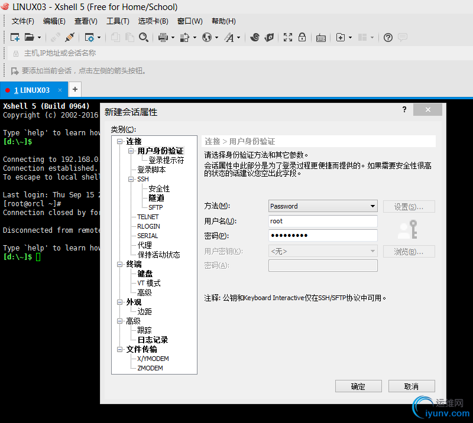Image resolution: width=473 pixels, height=423 pixels.
Task: Select VT 模式 in the tree
Action: pos(149,283)
